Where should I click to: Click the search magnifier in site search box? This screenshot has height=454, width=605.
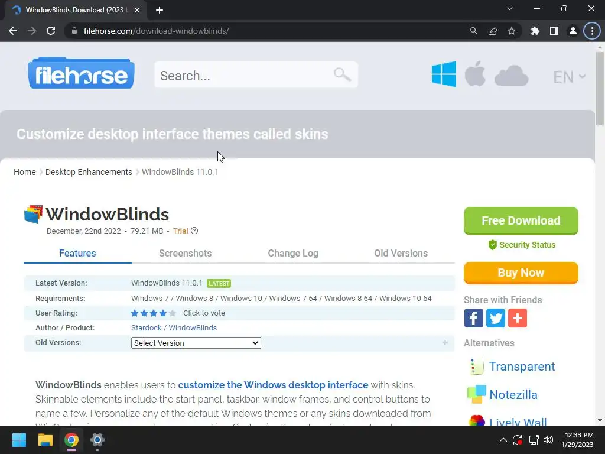[342, 74]
